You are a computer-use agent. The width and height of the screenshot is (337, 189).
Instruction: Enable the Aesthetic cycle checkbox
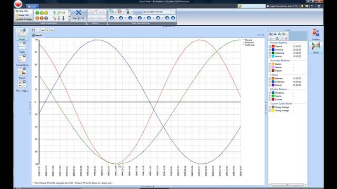coord(270,79)
